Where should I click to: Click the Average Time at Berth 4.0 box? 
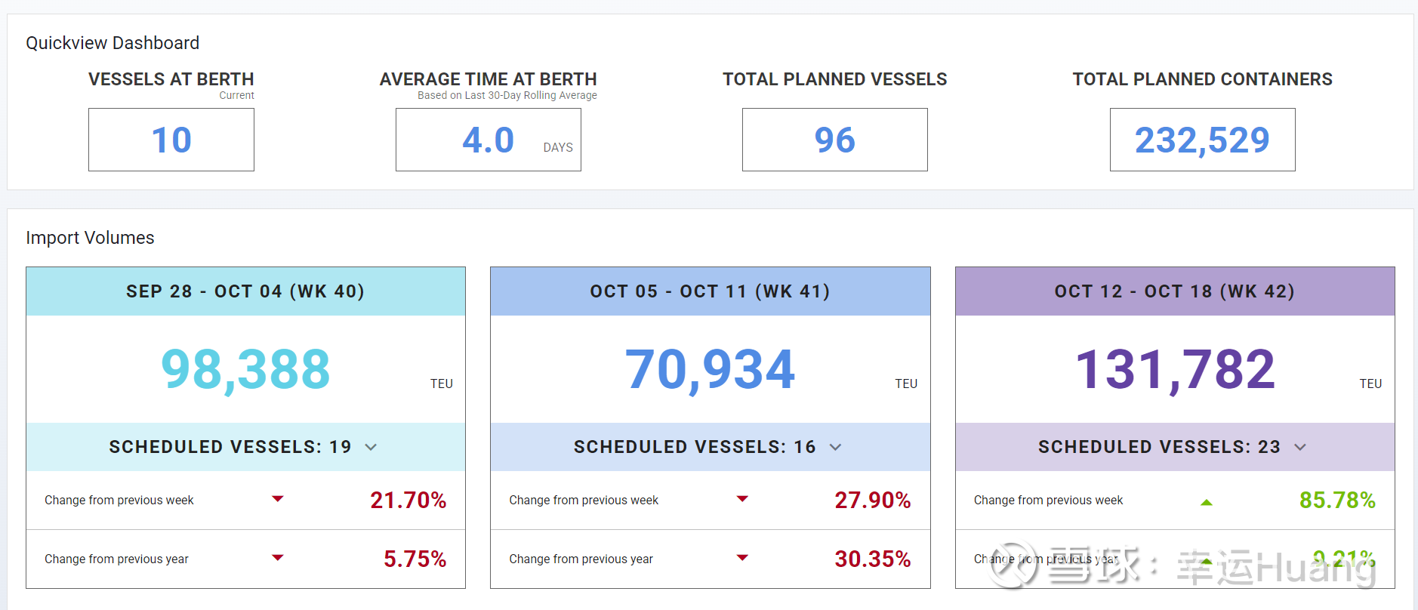click(489, 140)
